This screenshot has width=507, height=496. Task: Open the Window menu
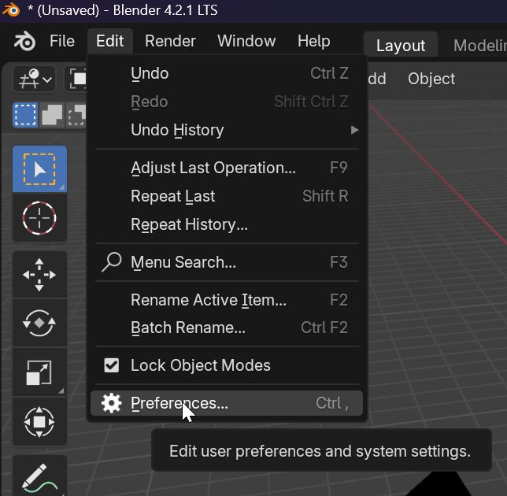(x=246, y=41)
